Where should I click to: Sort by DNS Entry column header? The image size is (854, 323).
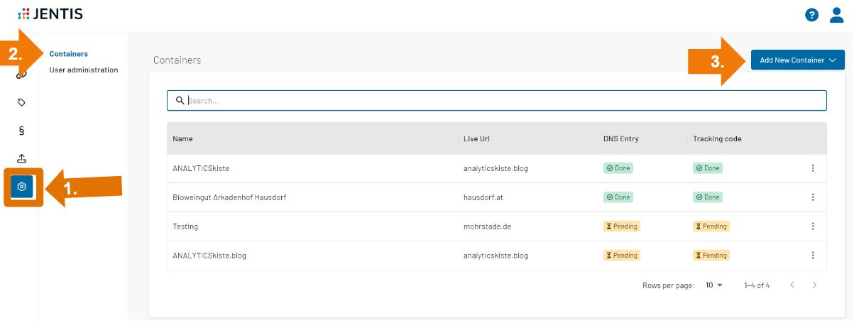(x=620, y=139)
